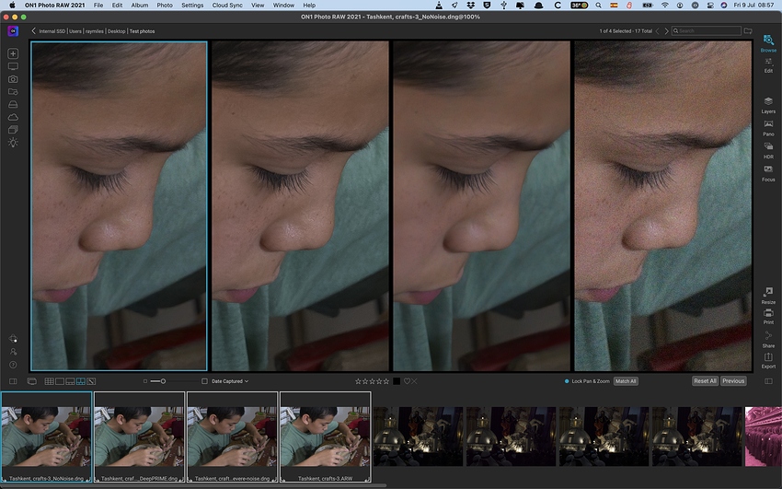Viewport: 782px width, 489px height.
Task: Toggle the heart like flag in rating bar
Action: coord(407,381)
